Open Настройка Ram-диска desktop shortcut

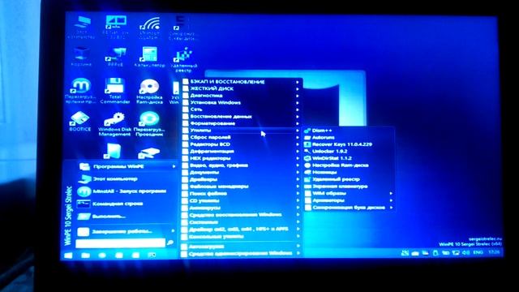[149, 92]
